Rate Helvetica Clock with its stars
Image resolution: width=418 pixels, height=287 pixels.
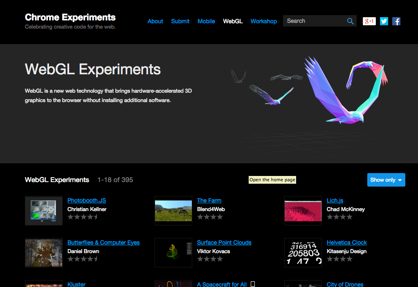coord(339,259)
